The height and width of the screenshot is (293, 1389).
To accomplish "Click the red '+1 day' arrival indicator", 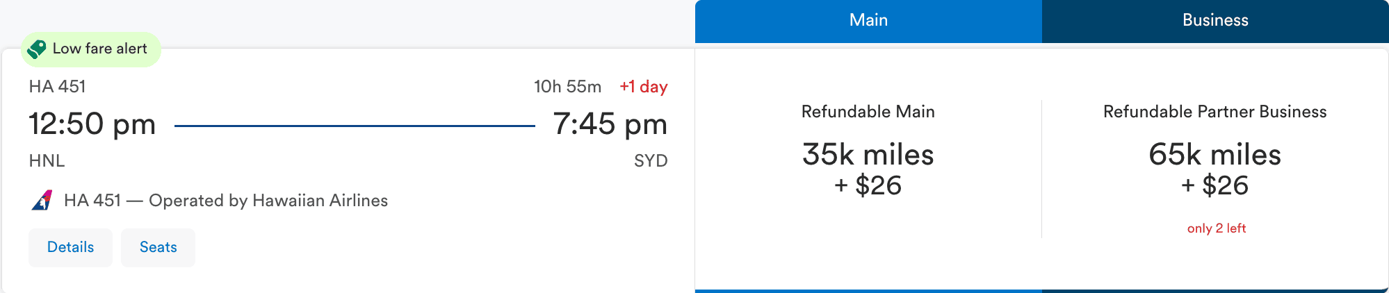I will (643, 87).
